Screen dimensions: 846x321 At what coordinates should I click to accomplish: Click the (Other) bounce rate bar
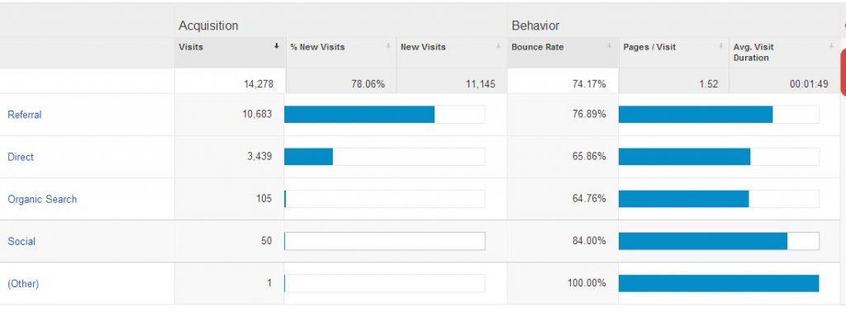click(719, 283)
